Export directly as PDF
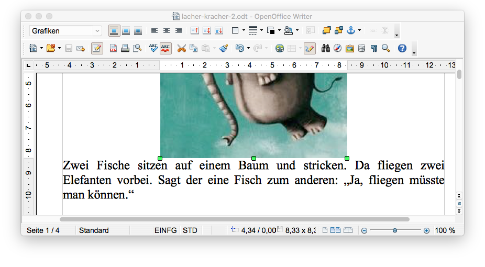 point(113,48)
